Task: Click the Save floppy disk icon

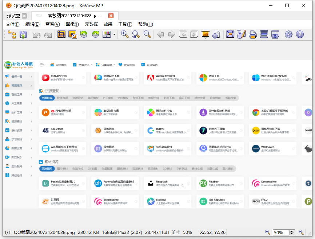Action: (23, 34)
